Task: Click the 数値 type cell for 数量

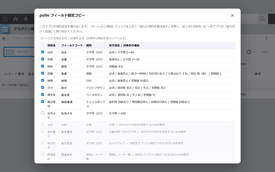Action: (89, 74)
